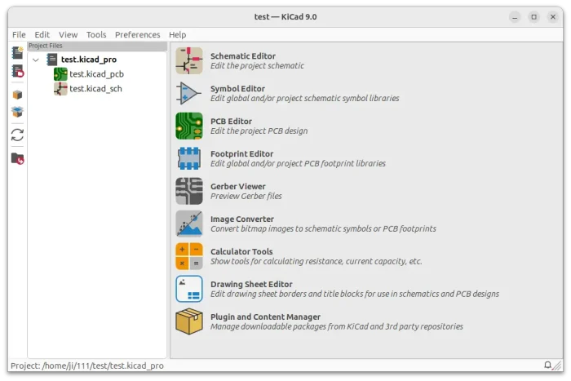Click the test.kicad_pcb file icon in tree

point(60,74)
